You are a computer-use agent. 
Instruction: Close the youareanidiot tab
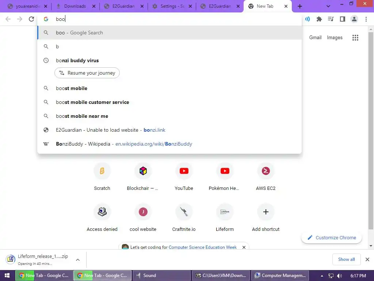[x=46, y=7]
